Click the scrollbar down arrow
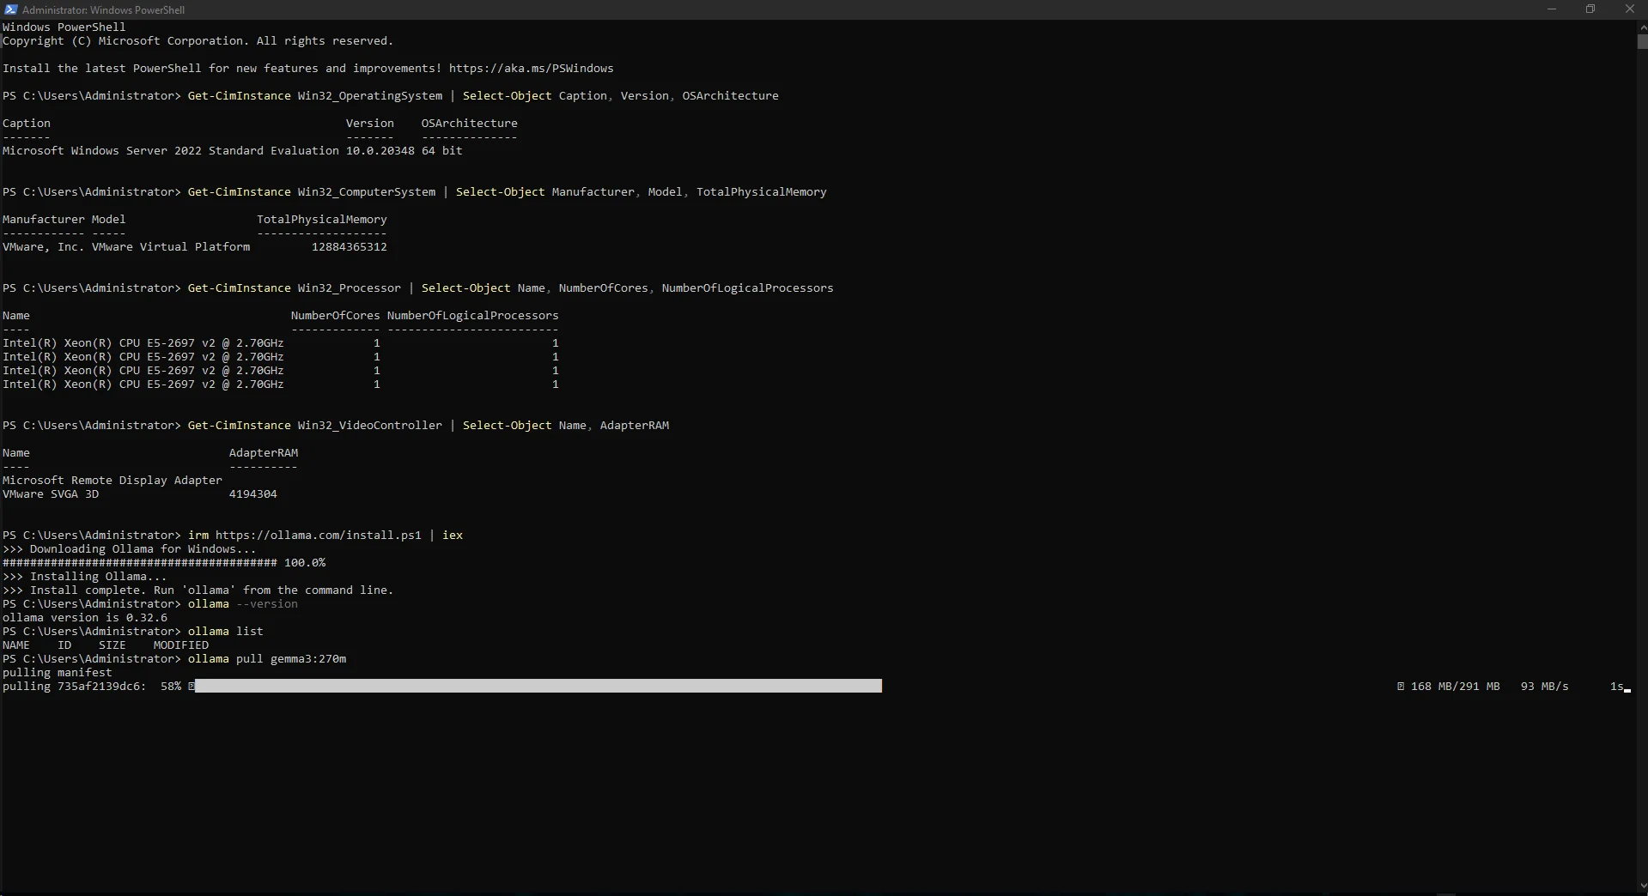The height and width of the screenshot is (896, 1648). pos(1642,886)
